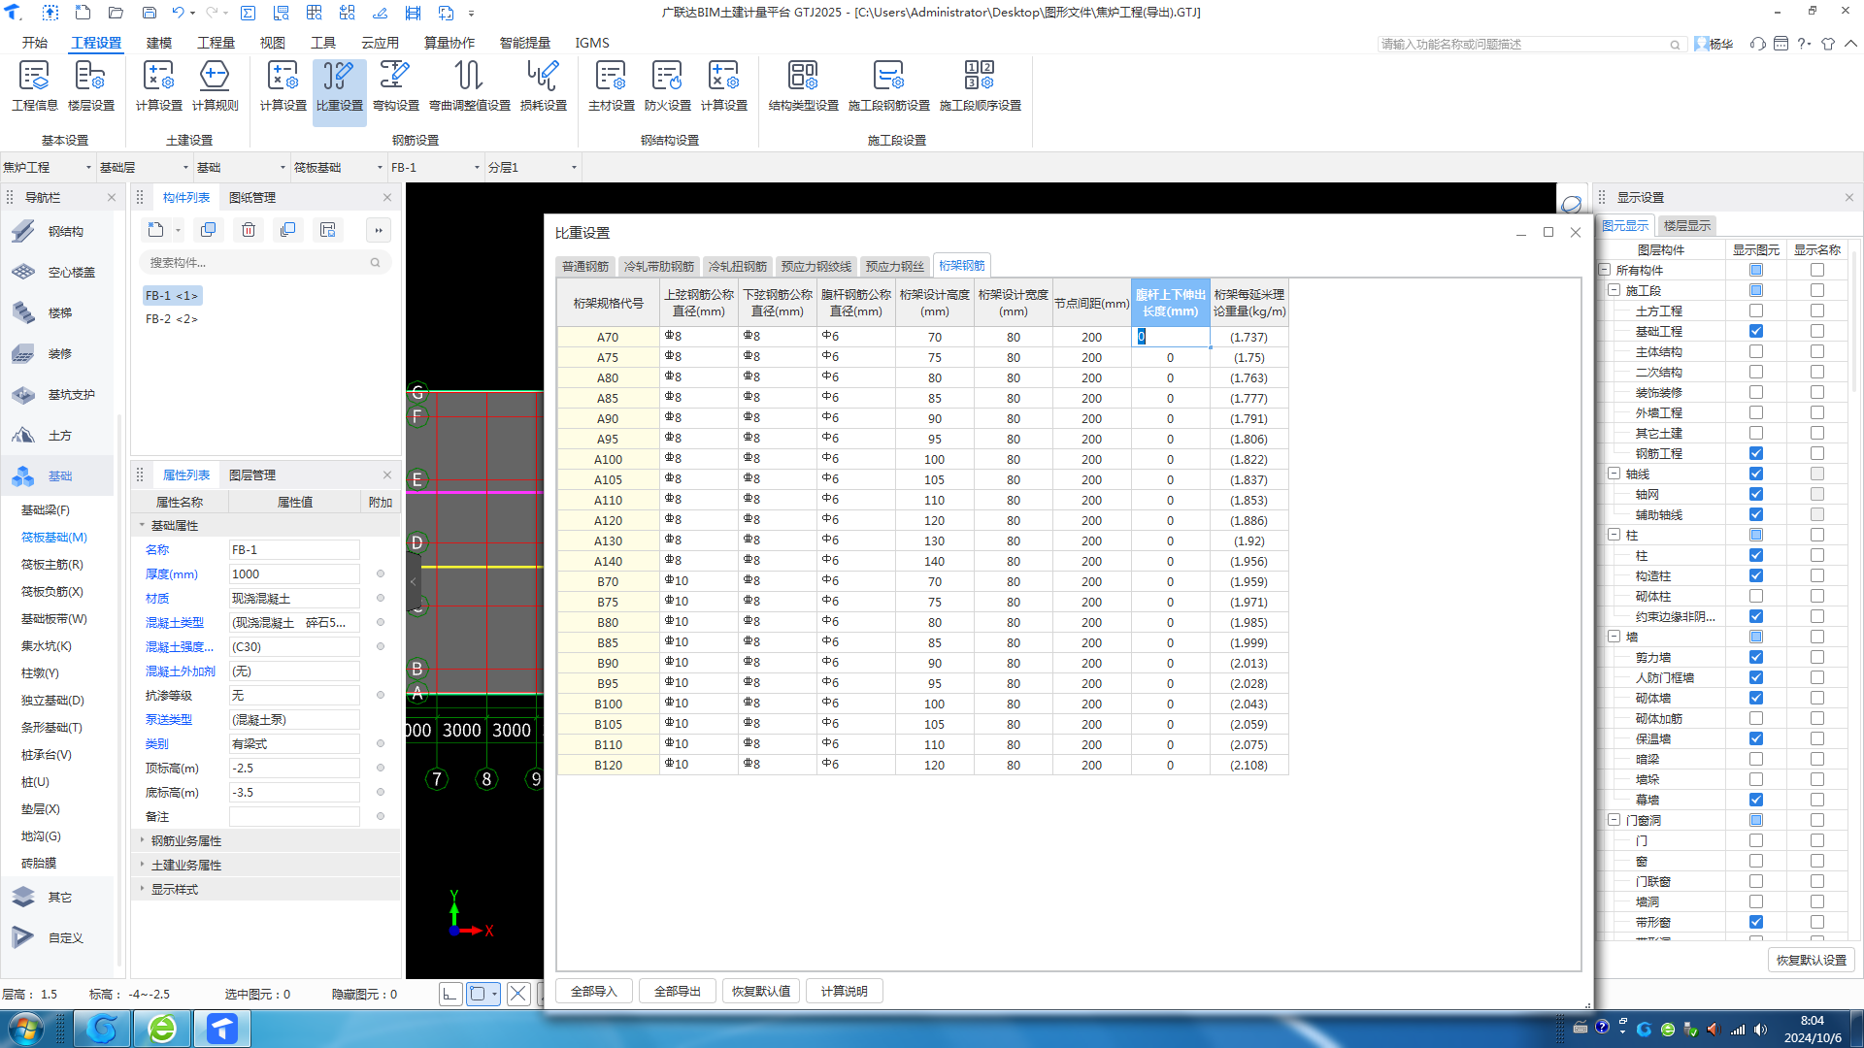Toggle 构造柱 显示图元 checkbox
Viewport: 1864px width, 1048px height.
pyautogui.click(x=1755, y=575)
